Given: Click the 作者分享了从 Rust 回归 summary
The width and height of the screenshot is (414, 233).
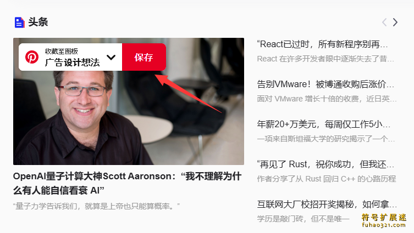Looking at the screenshot, I should 327,179.
